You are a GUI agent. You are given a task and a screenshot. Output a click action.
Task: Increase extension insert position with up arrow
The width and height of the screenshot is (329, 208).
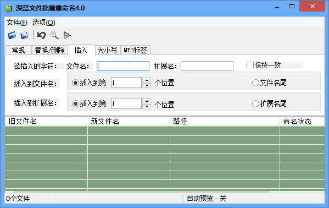click(147, 101)
